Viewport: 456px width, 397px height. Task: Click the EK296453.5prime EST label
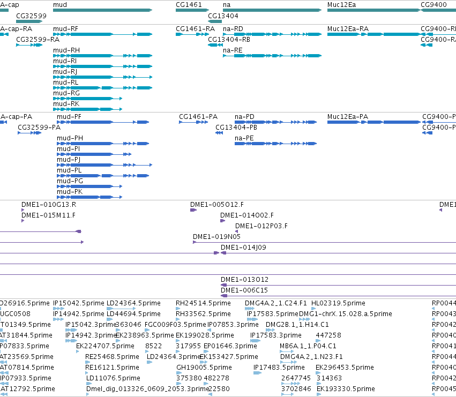click(x=345, y=368)
